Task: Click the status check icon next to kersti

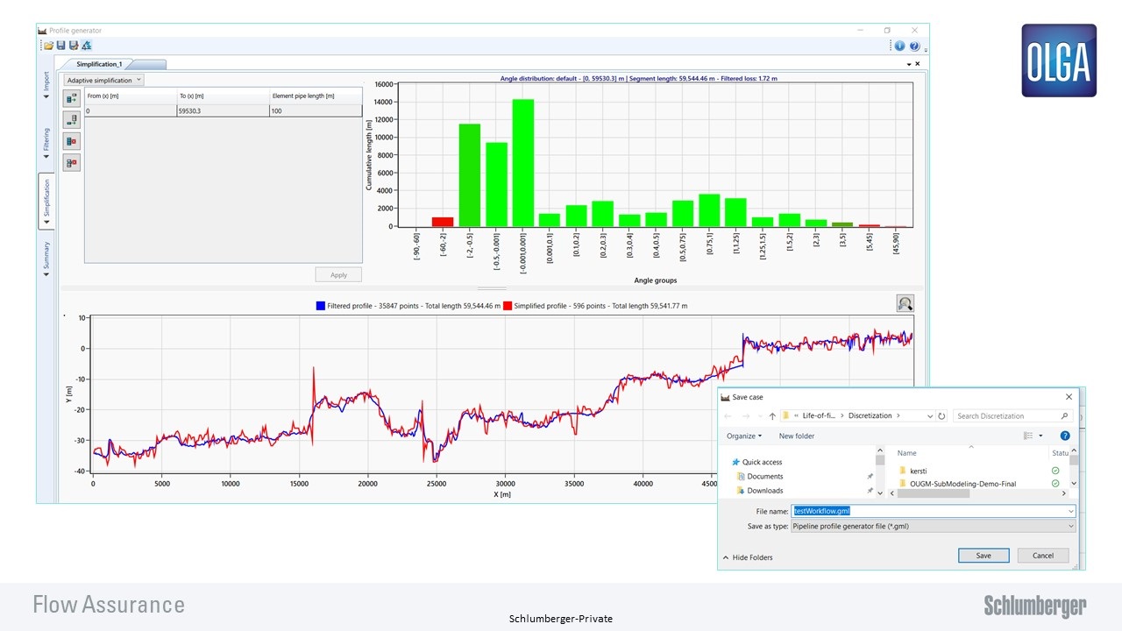Action: pos(1055,471)
